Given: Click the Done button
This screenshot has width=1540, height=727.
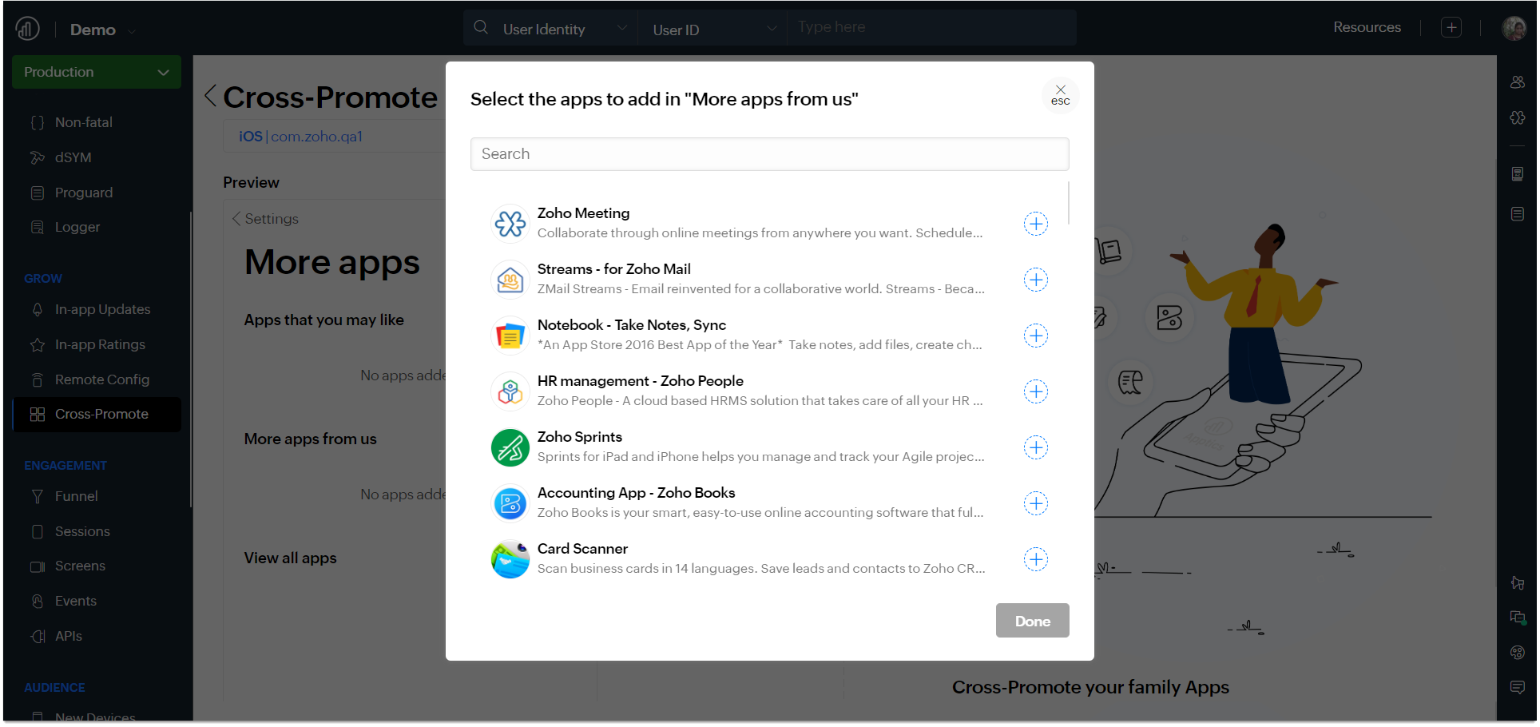Looking at the screenshot, I should tap(1032, 621).
